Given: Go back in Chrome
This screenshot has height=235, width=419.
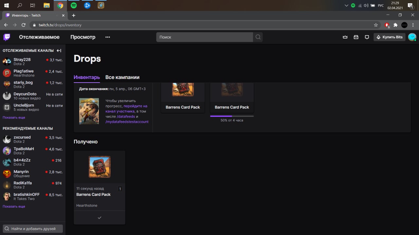Looking at the screenshot, I should click(6, 25).
